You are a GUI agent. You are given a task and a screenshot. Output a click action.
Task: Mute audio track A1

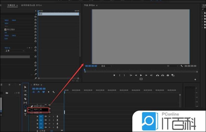[50, 116]
